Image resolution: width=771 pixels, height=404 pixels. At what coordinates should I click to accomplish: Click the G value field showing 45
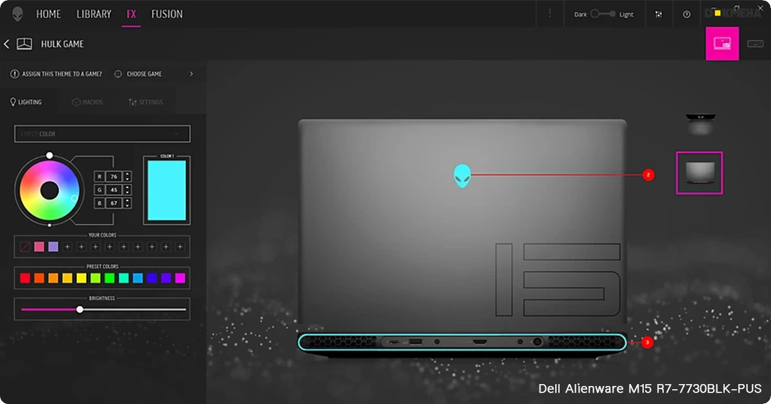(x=113, y=189)
